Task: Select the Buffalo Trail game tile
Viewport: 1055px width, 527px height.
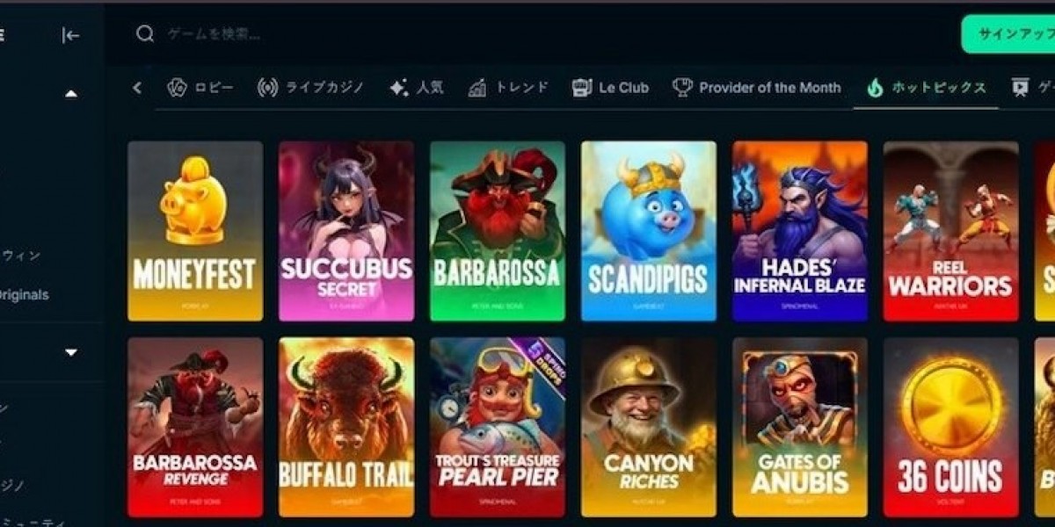Action: click(346, 427)
